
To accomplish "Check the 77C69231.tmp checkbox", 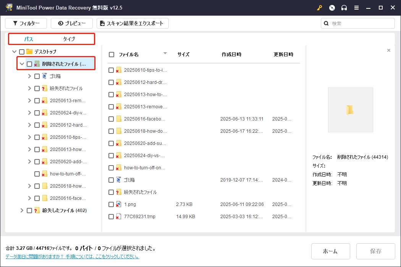I will (111, 217).
